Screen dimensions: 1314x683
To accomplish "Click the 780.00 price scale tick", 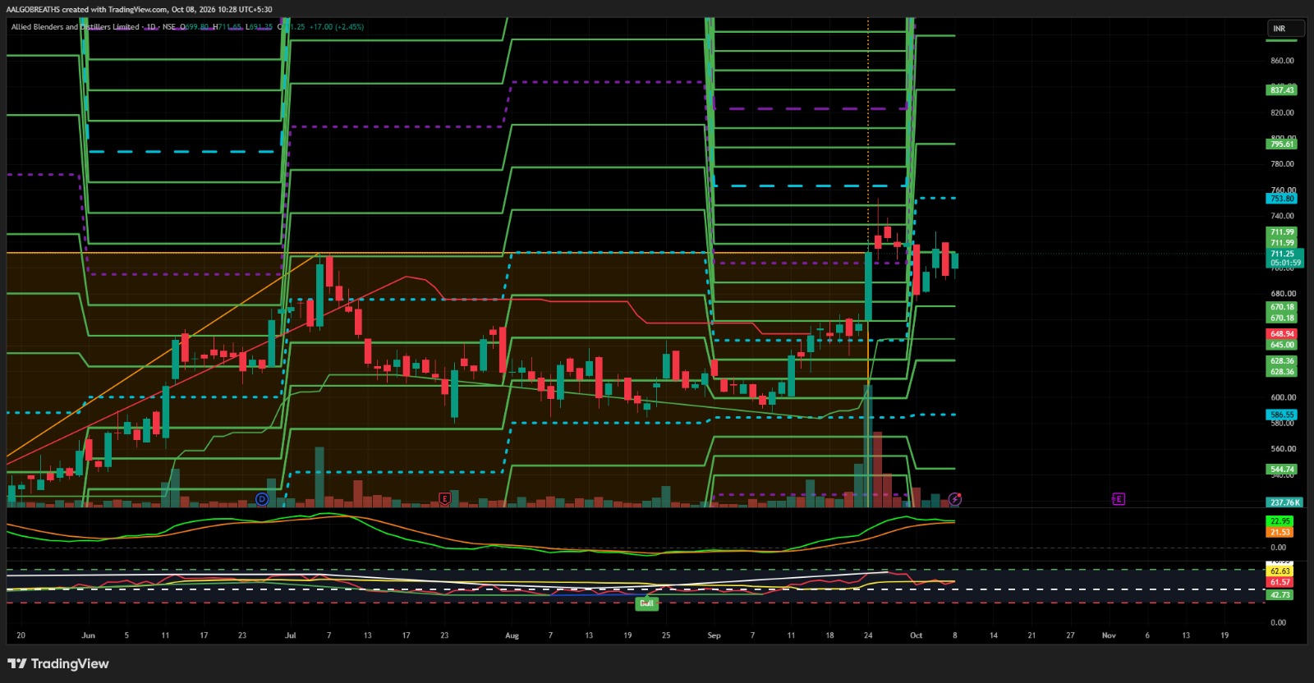I will (1282, 164).
